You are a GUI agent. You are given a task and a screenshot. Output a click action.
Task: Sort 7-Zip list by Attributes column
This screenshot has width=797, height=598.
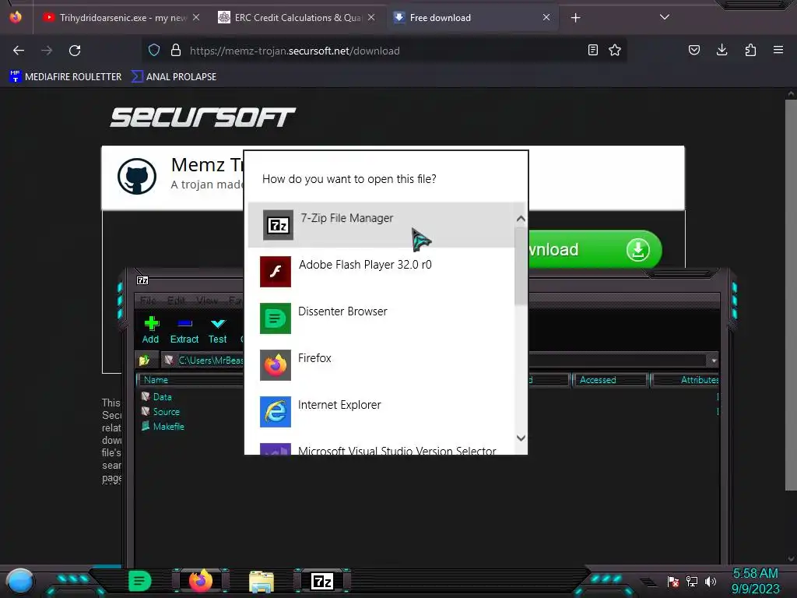(x=685, y=380)
